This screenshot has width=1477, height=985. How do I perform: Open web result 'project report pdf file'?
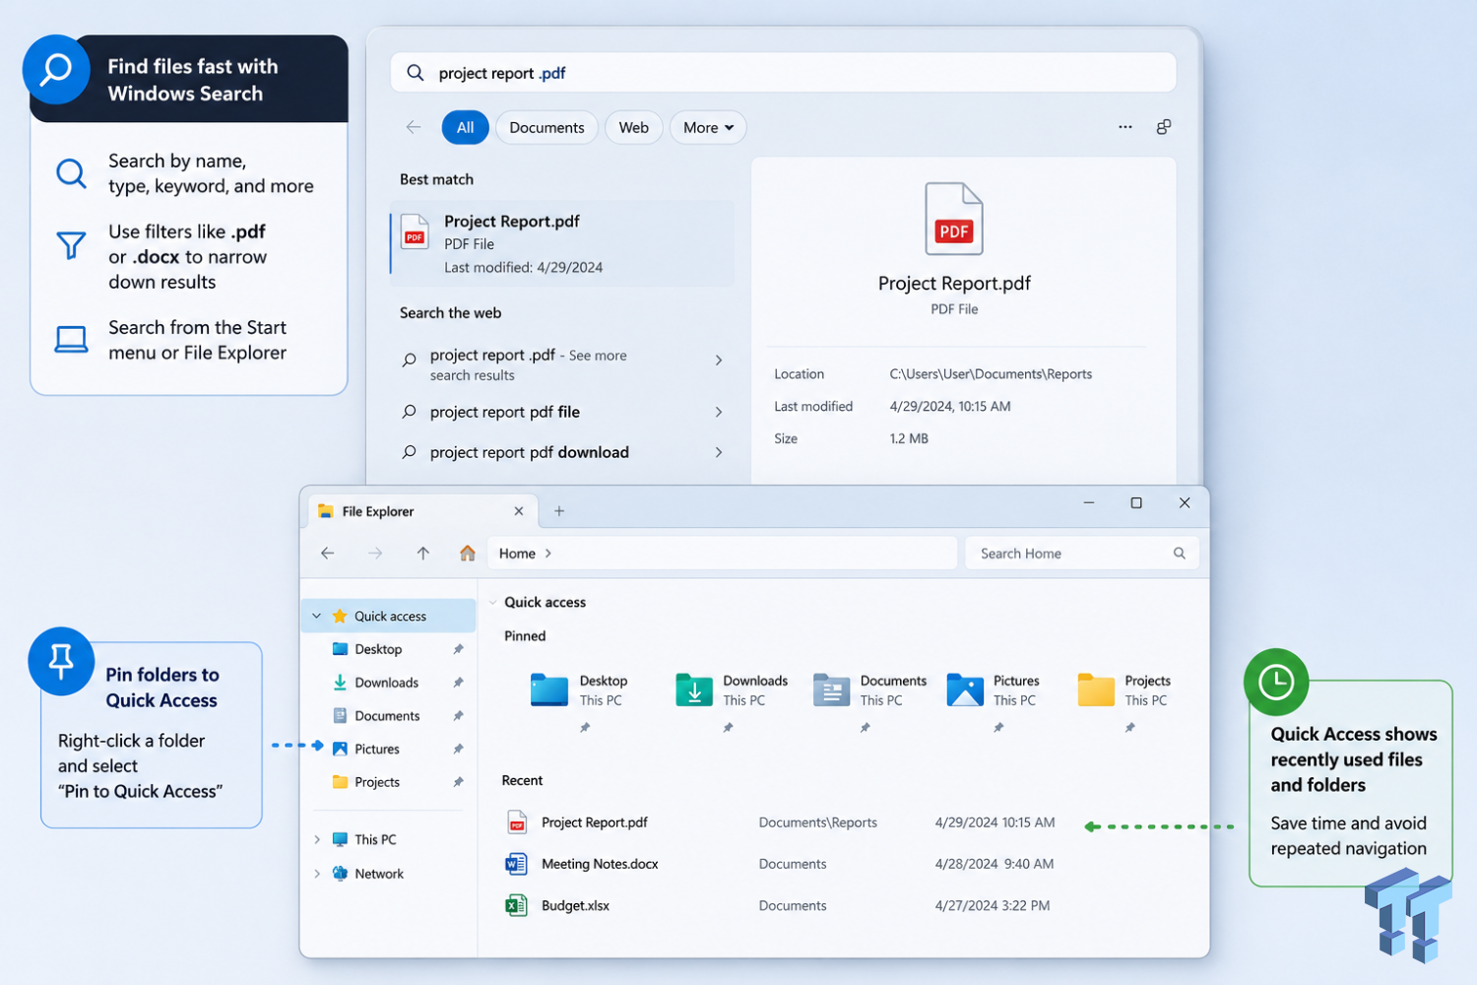pyautogui.click(x=562, y=412)
